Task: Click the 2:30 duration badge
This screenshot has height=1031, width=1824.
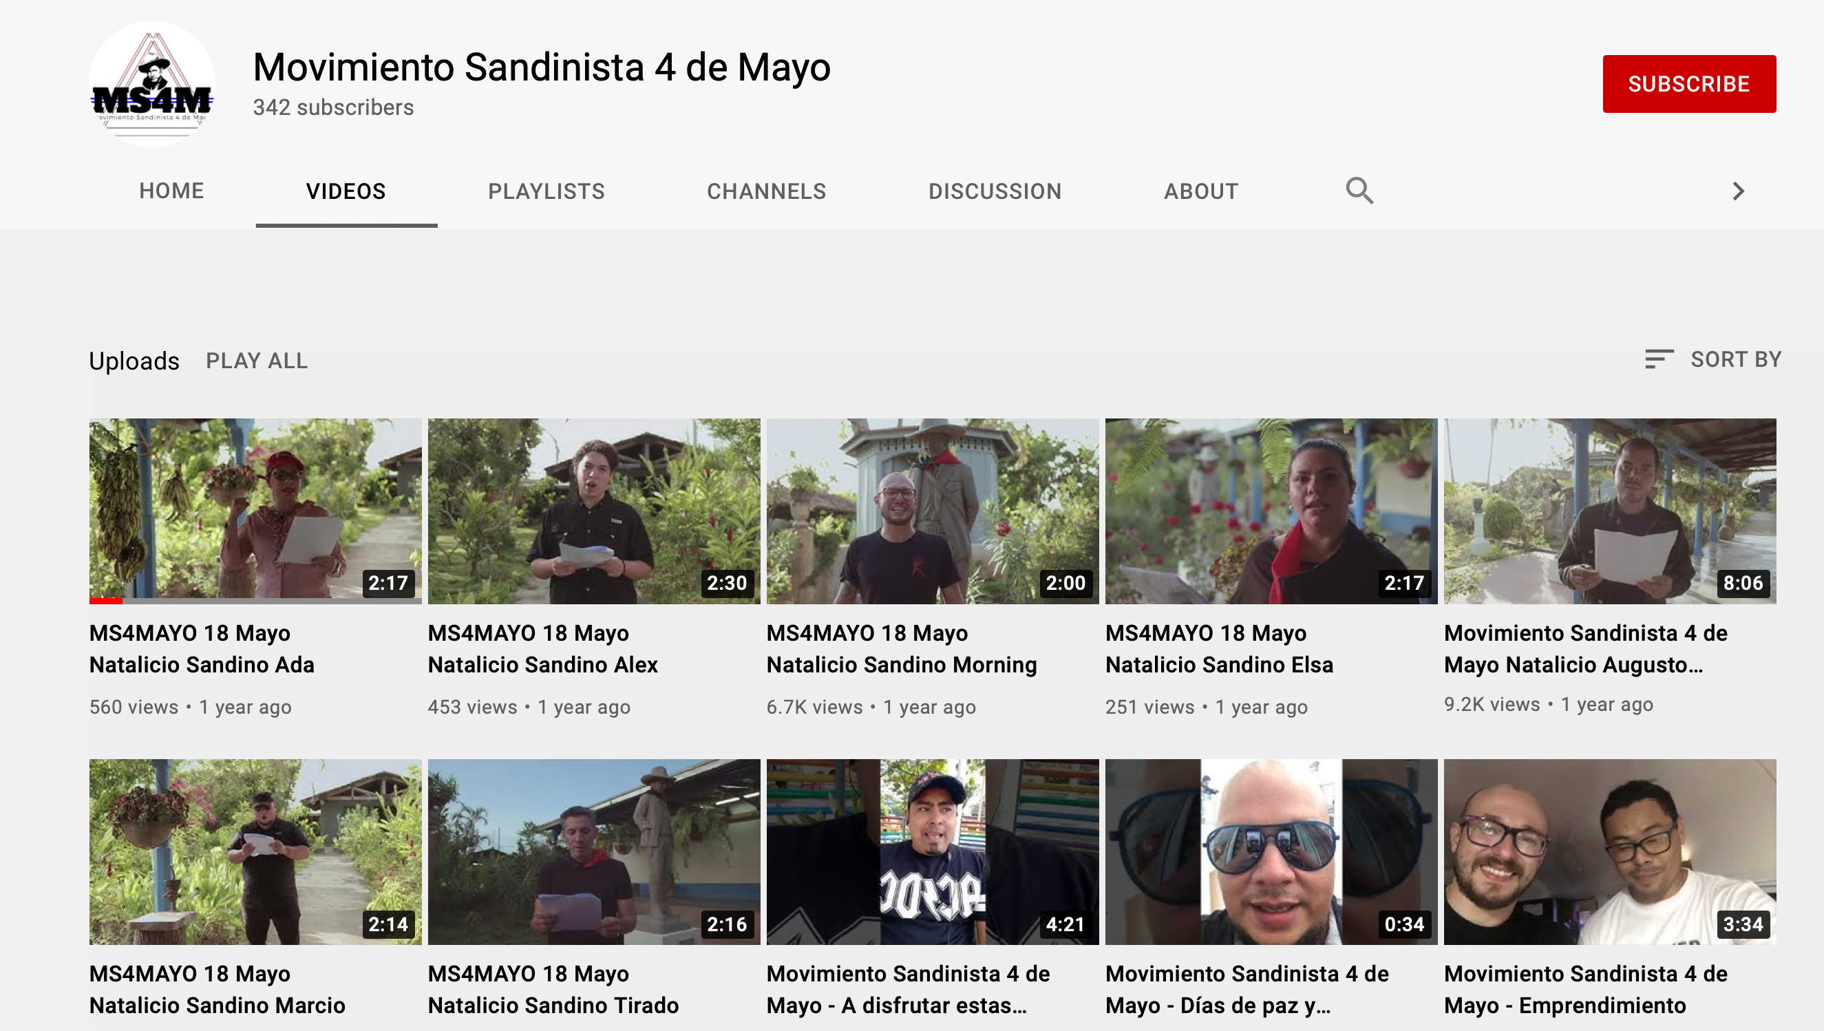Action: pyautogui.click(x=726, y=583)
